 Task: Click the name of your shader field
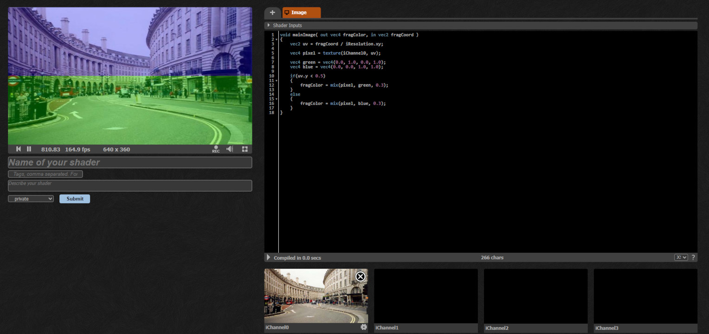pos(129,162)
